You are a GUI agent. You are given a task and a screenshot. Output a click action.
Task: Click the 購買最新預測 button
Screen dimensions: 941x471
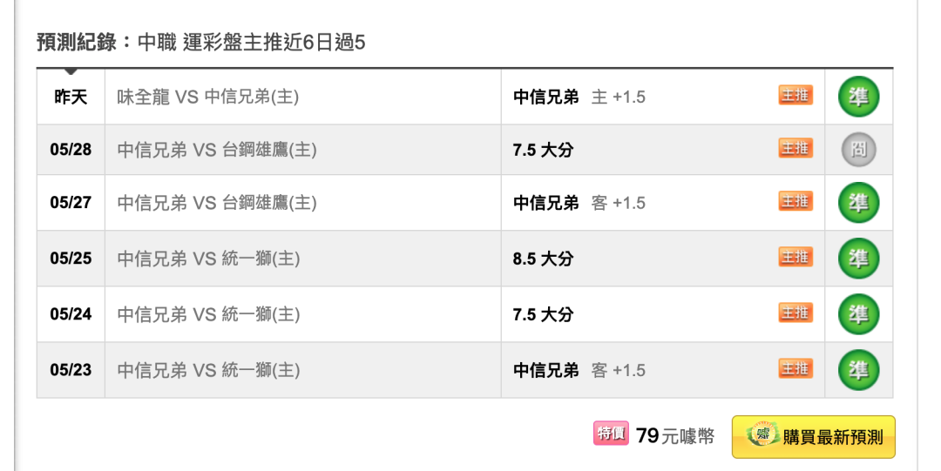click(x=813, y=437)
